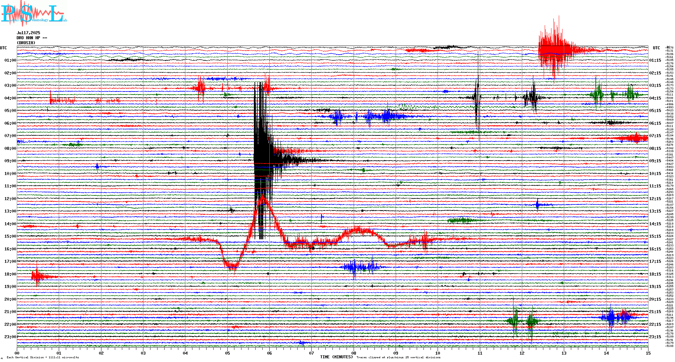Click the 03:15 time label
This screenshot has height=362, width=675.
[x=655, y=85]
